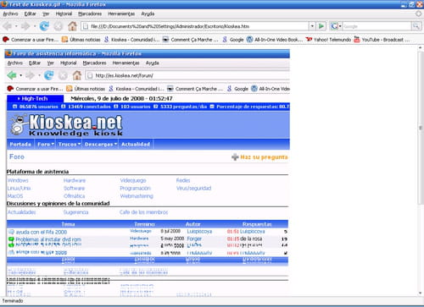424x307 pixels.
Task: Open the 'Comment Ça Marche' bookmark in outer toolbar
Action: tap(191, 40)
